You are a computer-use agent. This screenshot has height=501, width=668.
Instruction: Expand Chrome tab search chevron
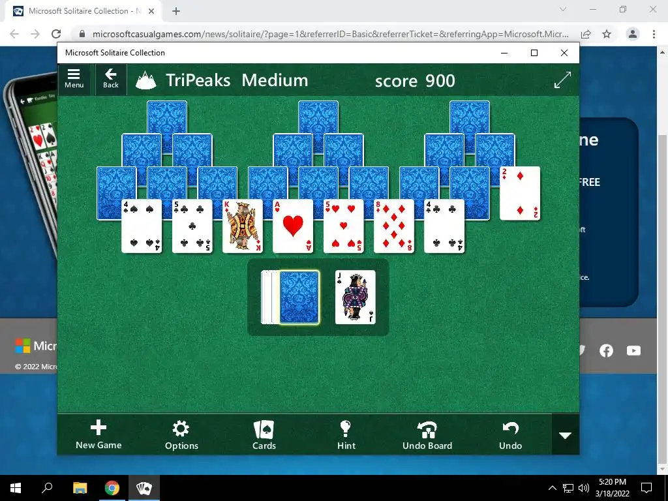click(x=563, y=9)
